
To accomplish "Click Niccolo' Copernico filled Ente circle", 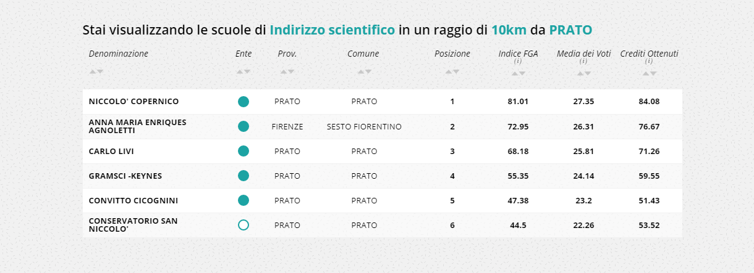I will (x=244, y=102).
